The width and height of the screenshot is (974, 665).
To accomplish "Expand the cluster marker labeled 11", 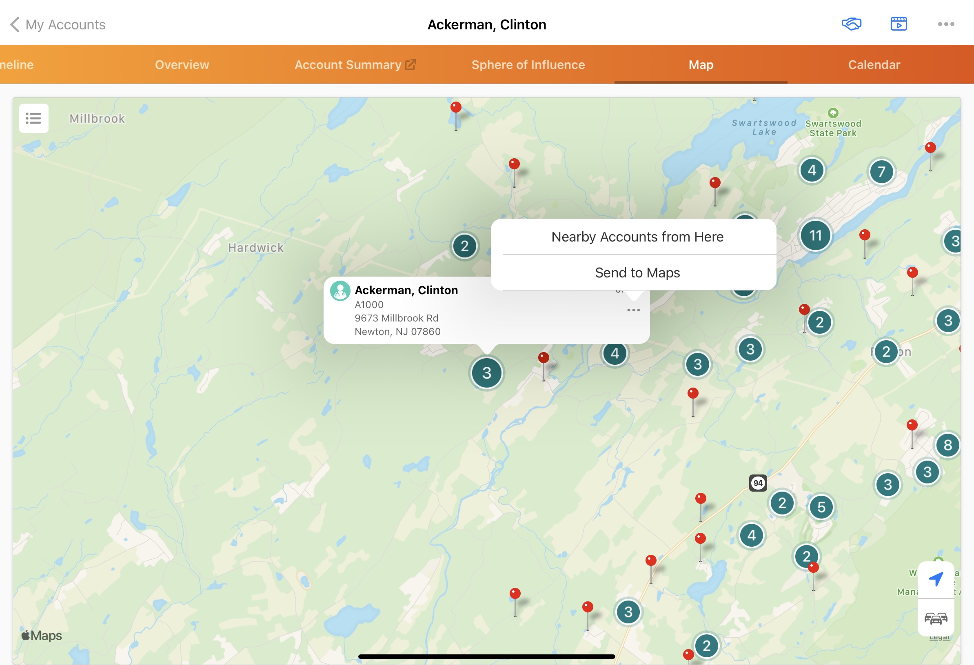I will click(815, 235).
